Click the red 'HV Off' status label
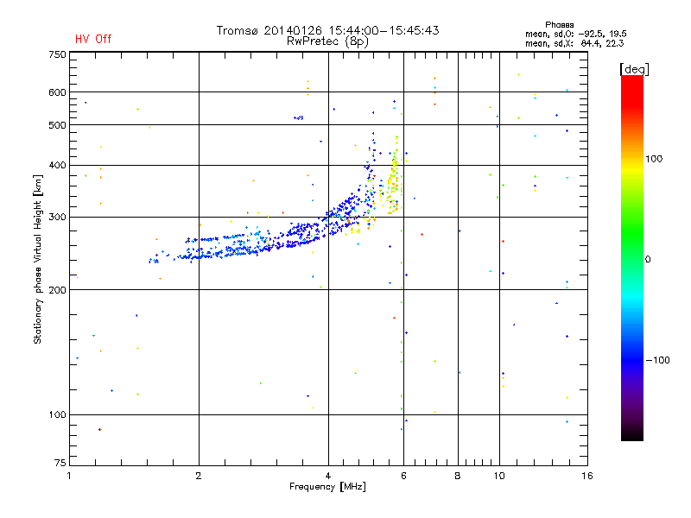The height and width of the screenshot is (518, 691). pos(93,39)
